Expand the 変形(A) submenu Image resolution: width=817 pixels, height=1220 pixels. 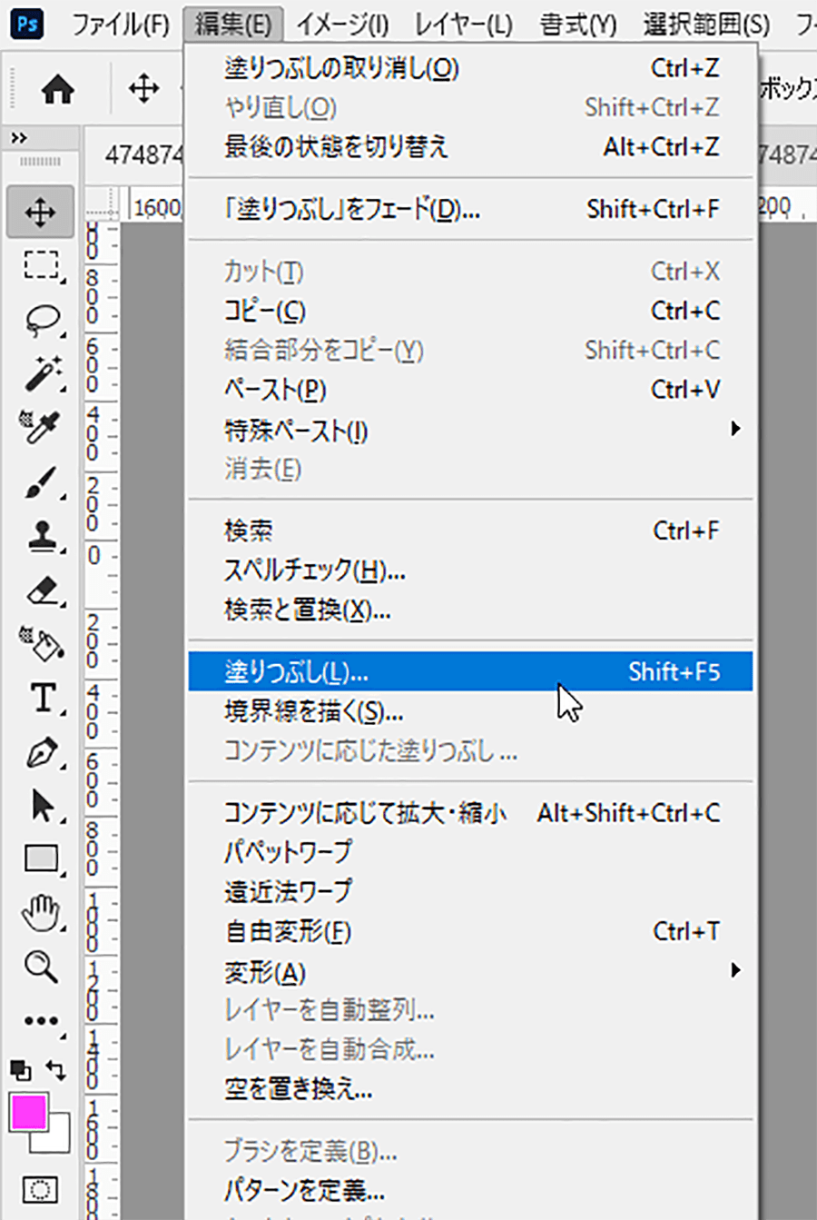(x=470, y=972)
